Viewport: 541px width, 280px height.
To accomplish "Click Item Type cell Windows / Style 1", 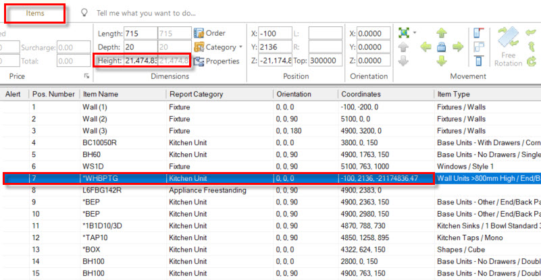I will tap(488, 167).
